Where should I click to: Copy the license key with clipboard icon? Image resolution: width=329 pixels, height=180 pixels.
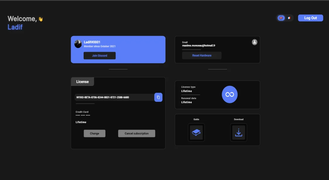pyautogui.click(x=158, y=97)
